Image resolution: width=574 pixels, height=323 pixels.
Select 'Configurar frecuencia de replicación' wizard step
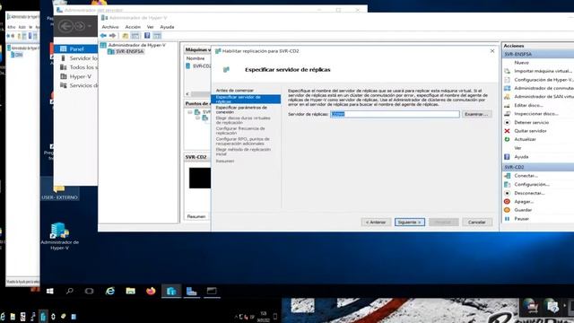tap(240, 131)
